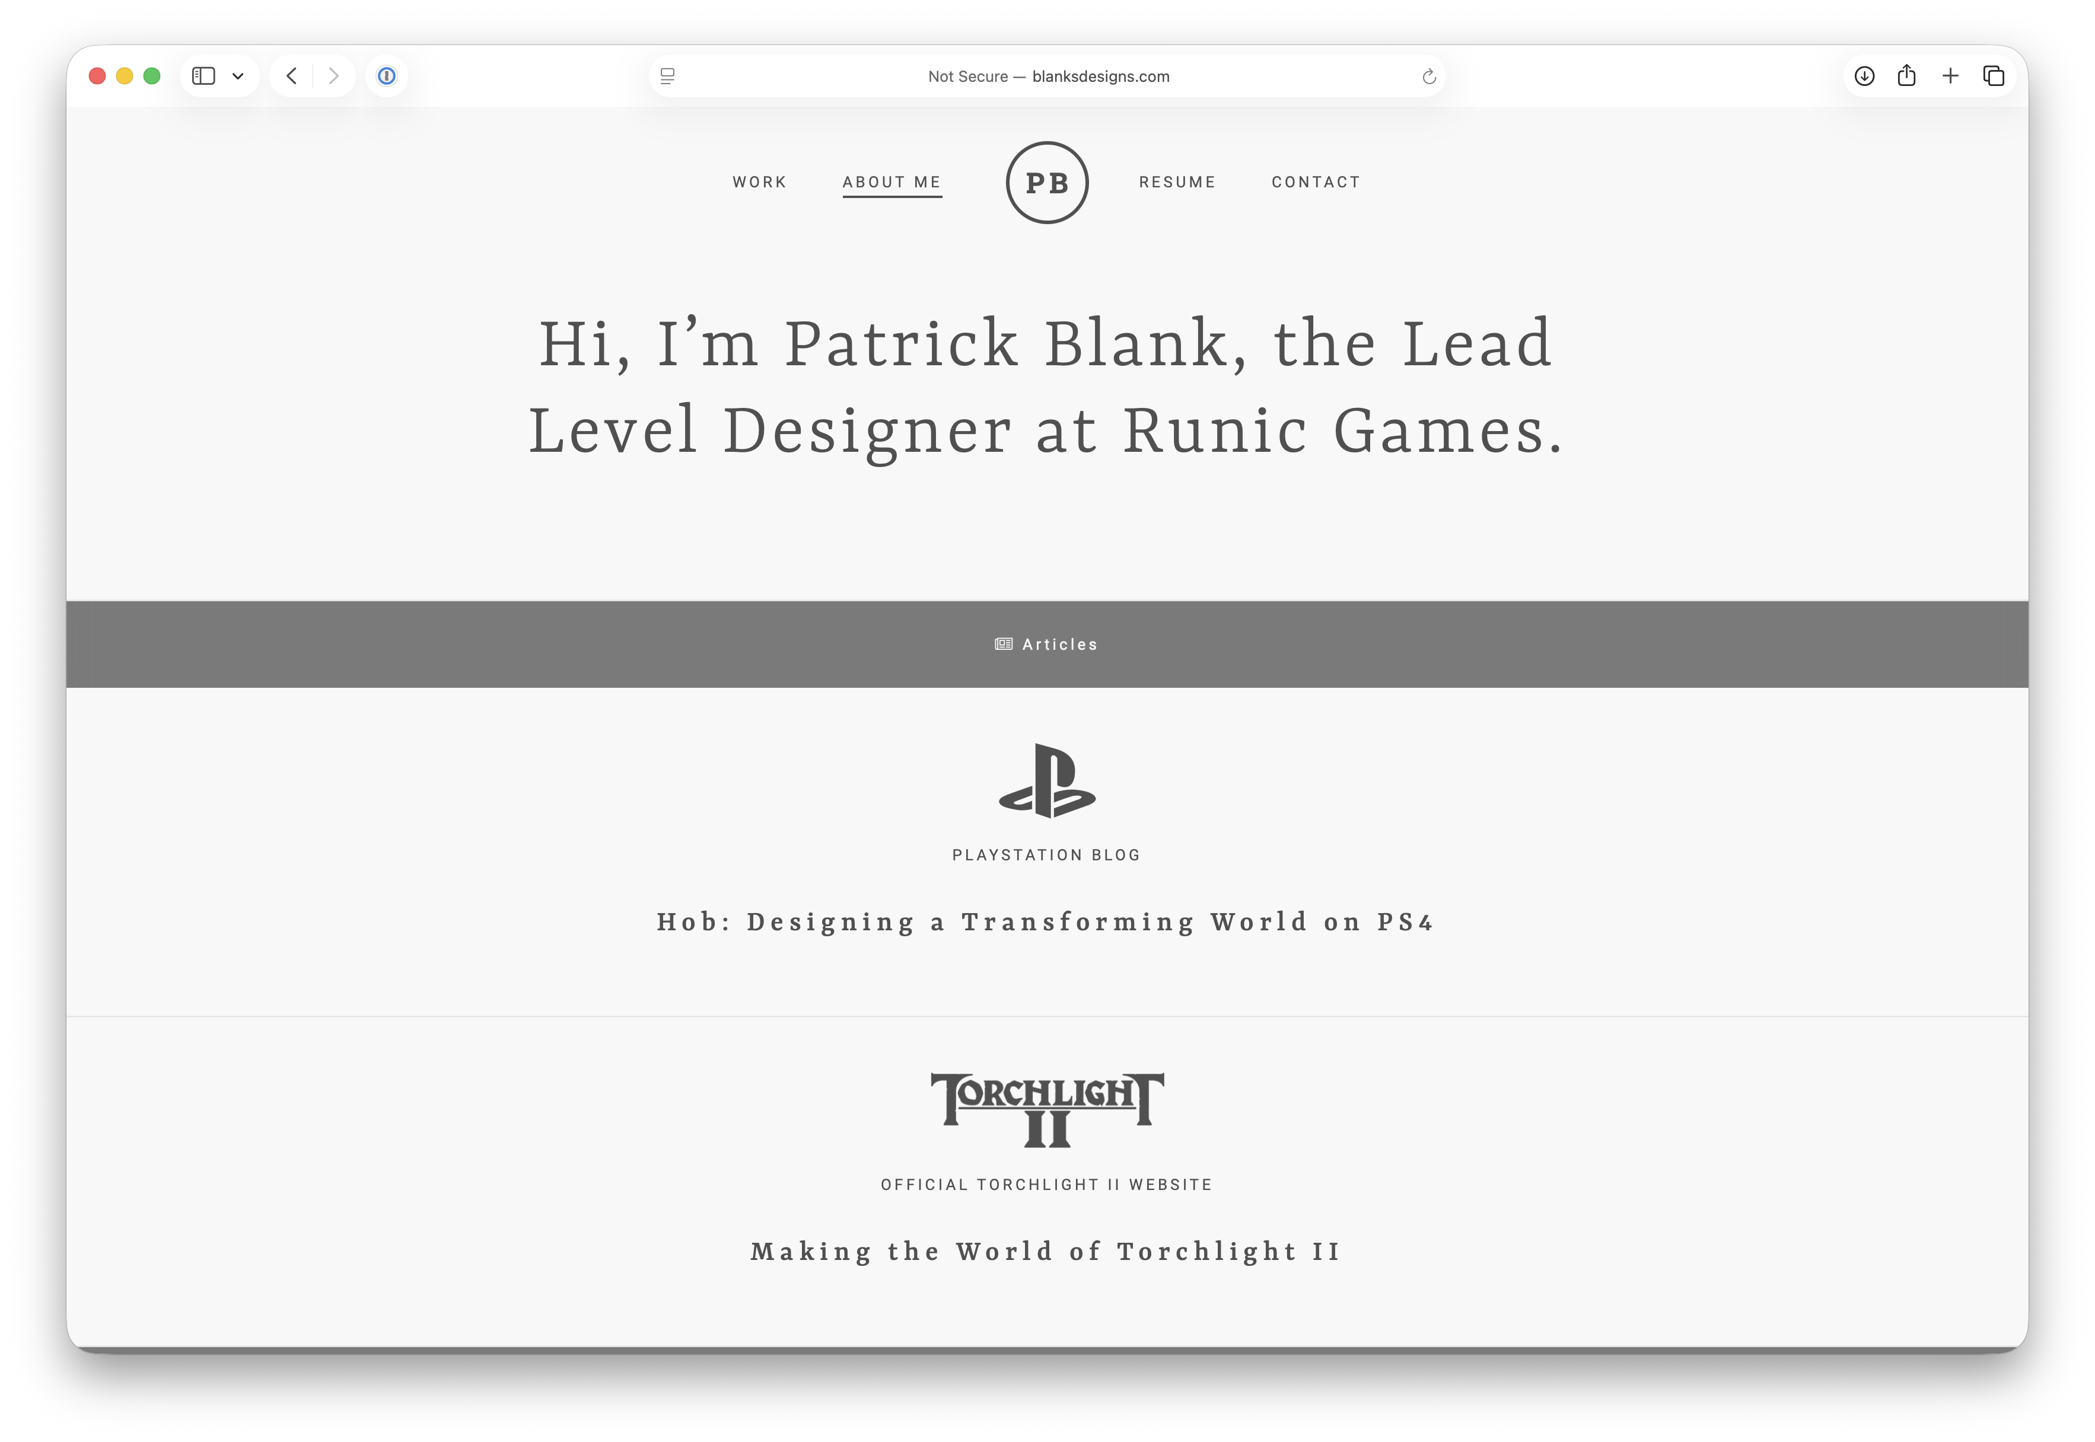Image resolution: width=2095 pixels, height=1442 pixels.
Task: Open a new tab with plus icon
Action: tap(1950, 76)
